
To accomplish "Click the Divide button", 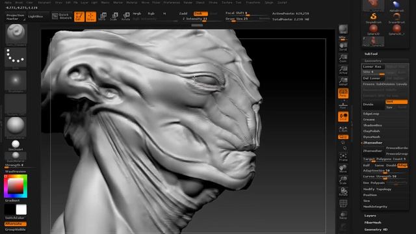I will coord(374,105).
